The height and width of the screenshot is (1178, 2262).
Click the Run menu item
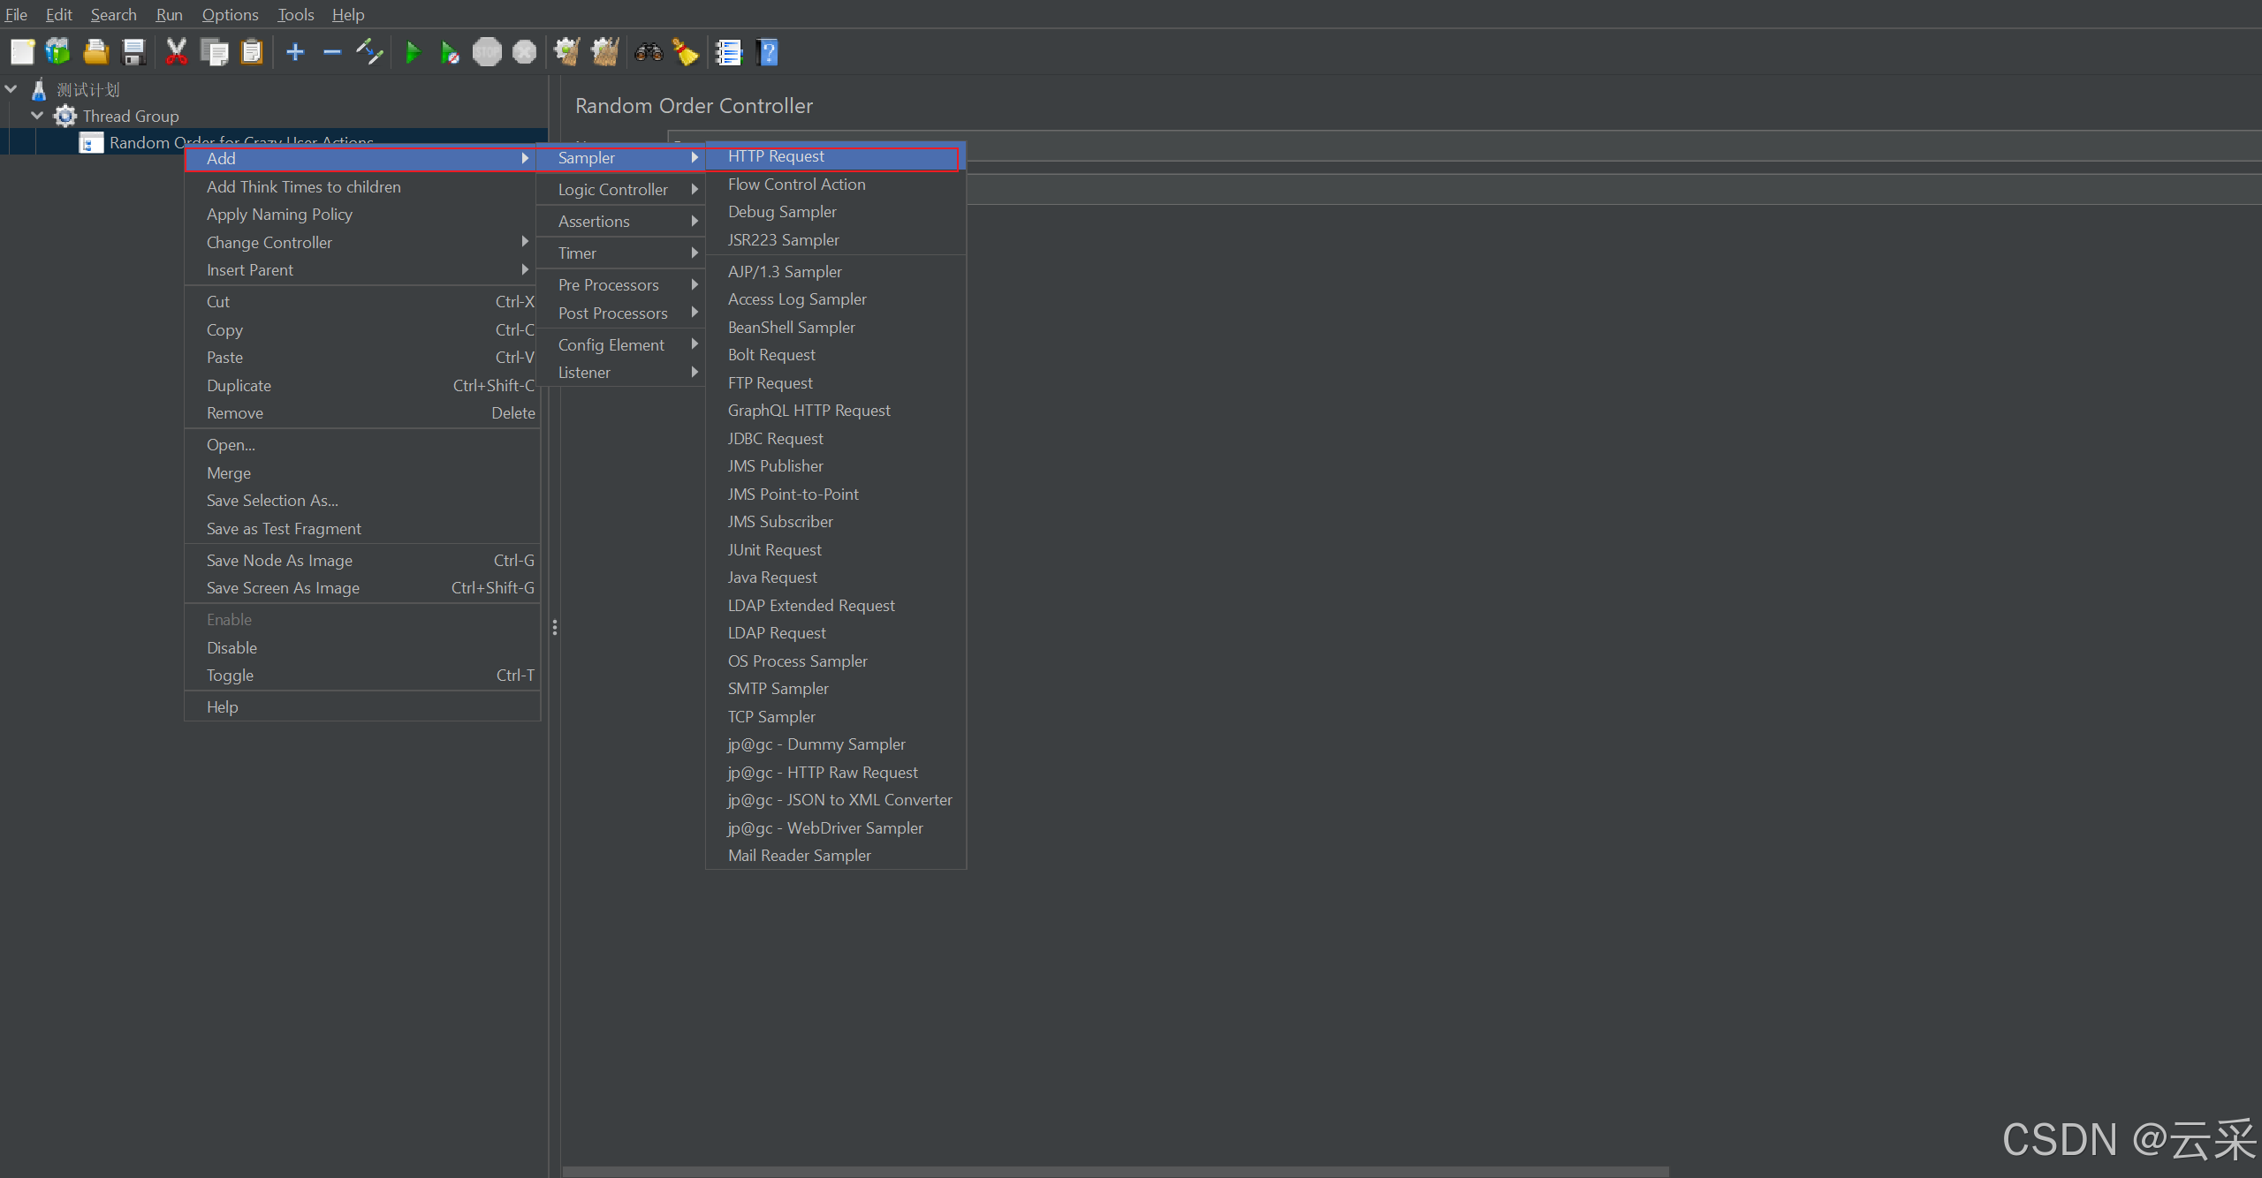coord(171,13)
